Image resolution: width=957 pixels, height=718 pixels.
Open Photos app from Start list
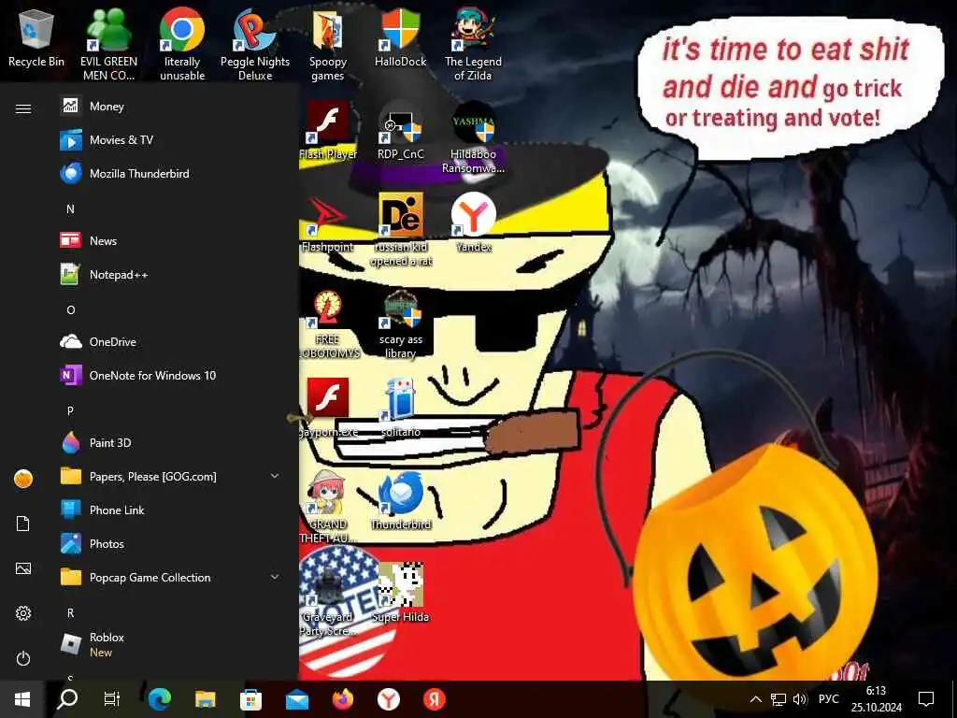click(x=170, y=543)
